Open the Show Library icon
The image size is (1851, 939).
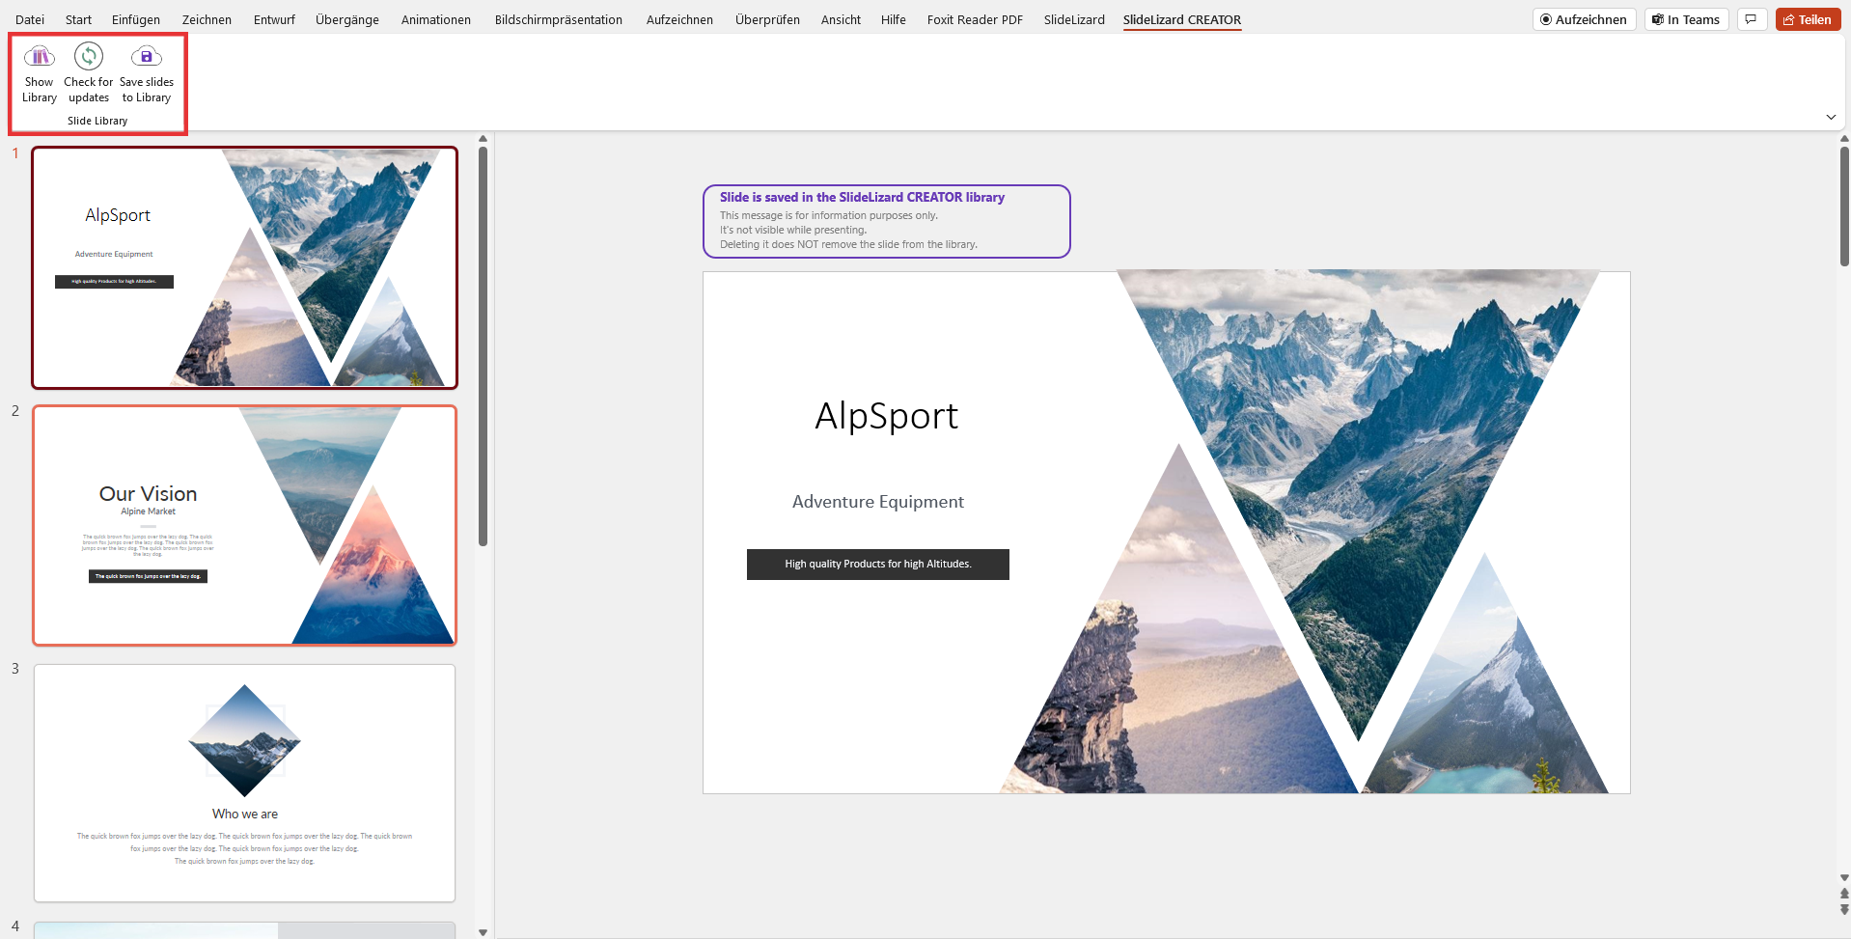(x=40, y=72)
